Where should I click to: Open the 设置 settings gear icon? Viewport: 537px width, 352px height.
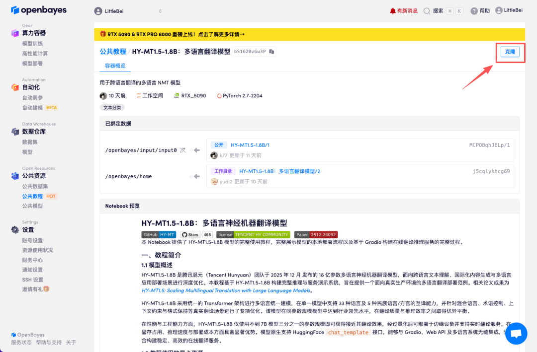tap(14, 229)
